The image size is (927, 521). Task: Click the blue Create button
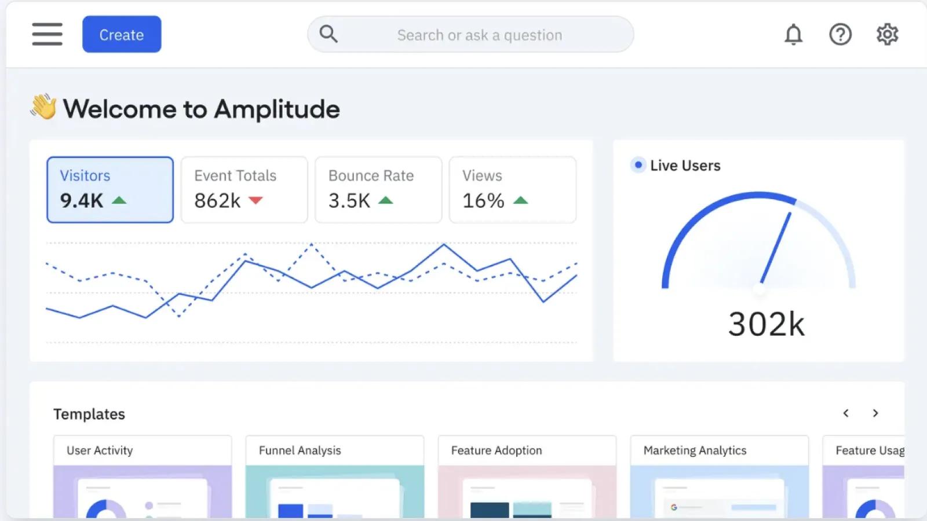[122, 34]
